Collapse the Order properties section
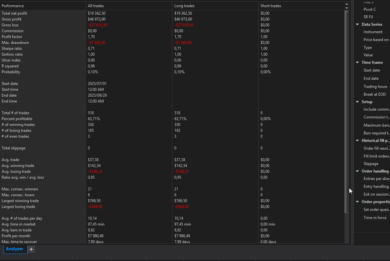This screenshot has height=261, width=390. [357, 202]
